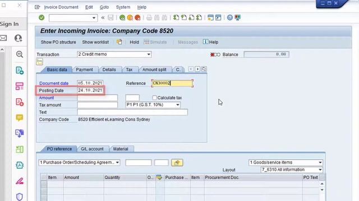The image size is (359, 201).
Task: Switch to the Details tab
Action: 109,69
